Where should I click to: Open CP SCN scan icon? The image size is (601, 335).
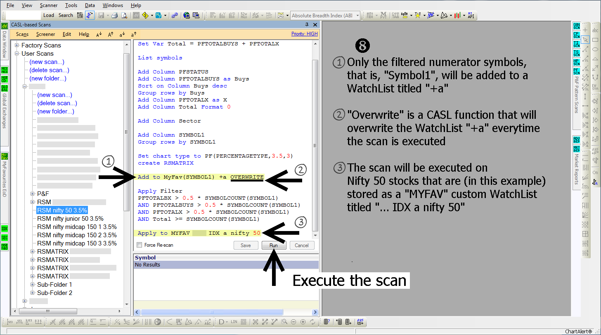[577, 35]
